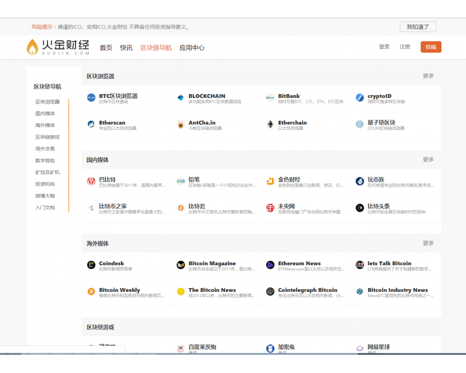Select 国内媒体 in the sidebar
The image size is (466, 373).
45,113
